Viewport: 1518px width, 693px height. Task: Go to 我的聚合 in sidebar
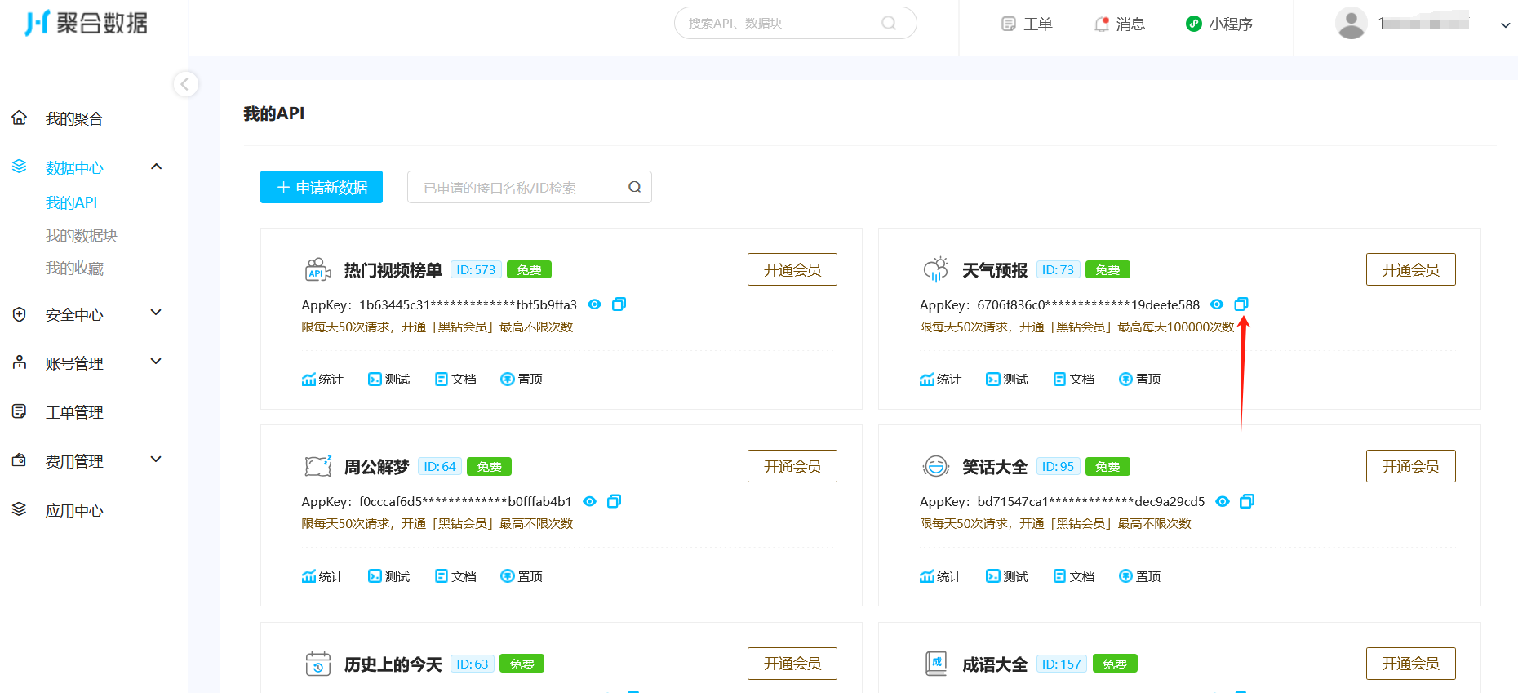74,118
